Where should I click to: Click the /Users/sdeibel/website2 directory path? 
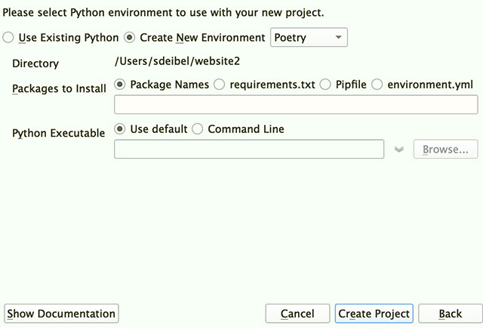(x=177, y=60)
